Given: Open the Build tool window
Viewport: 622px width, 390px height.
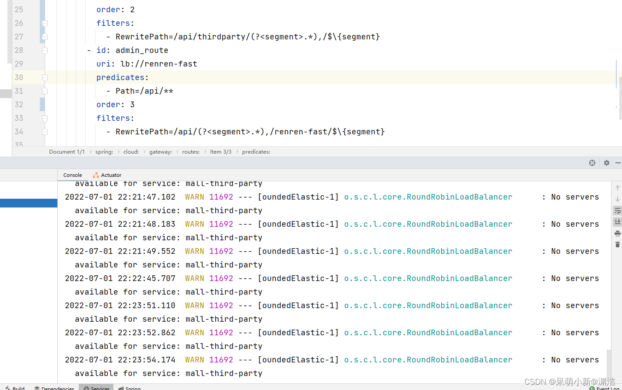Looking at the screenshot, I should [x=15, y=388].
